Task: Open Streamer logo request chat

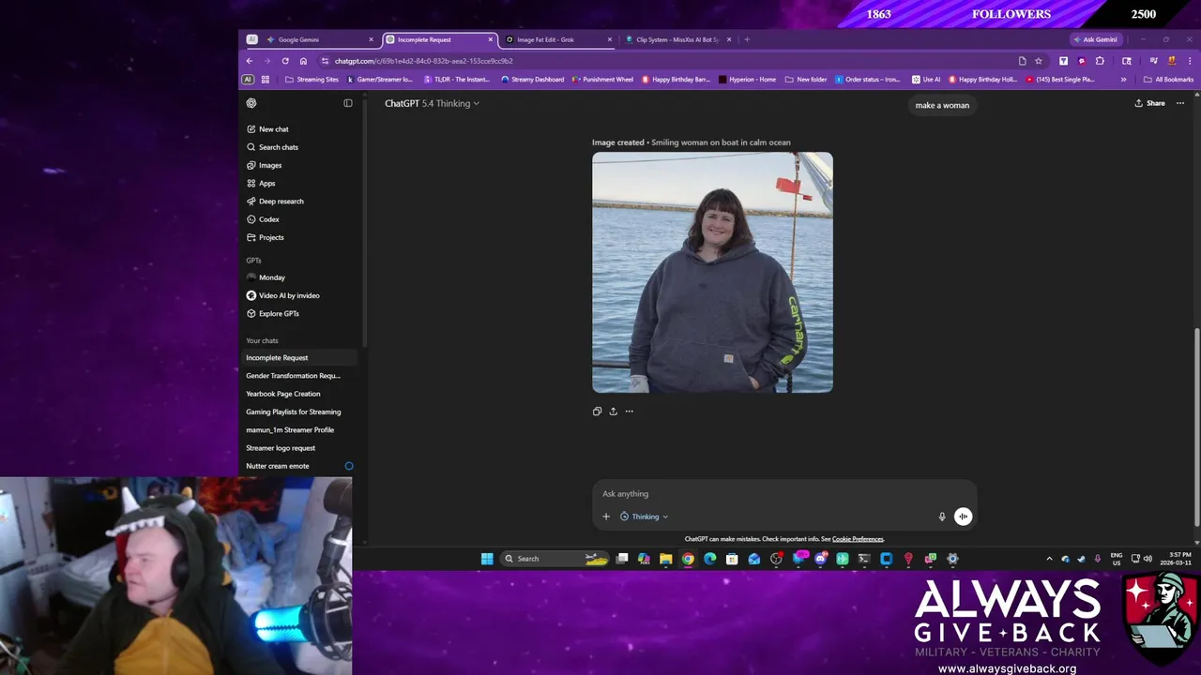Action: pos(300,448)
